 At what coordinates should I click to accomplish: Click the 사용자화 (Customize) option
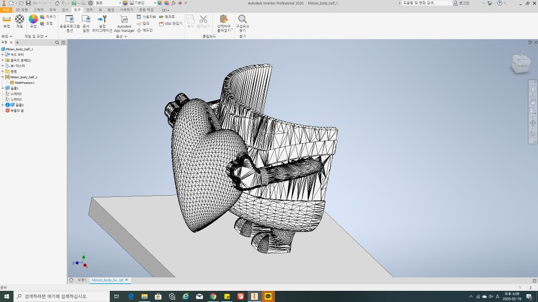pos(146,16)
